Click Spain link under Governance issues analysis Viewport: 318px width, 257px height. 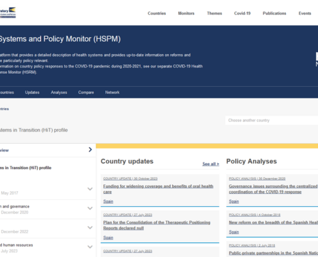click(234, 201)
